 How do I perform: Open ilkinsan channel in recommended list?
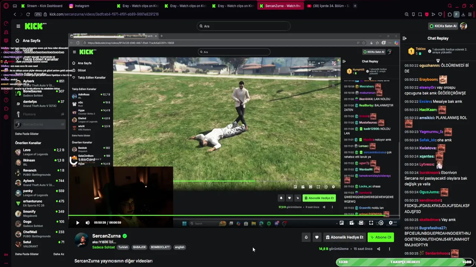pos(40,162)
